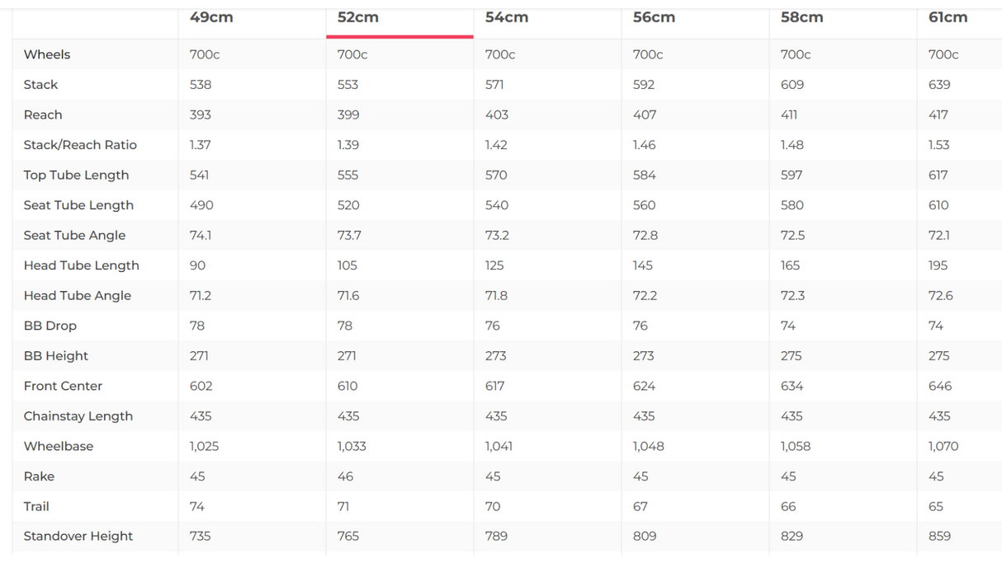
Task: Click the Wheels row label
Action: pos(47,54)
